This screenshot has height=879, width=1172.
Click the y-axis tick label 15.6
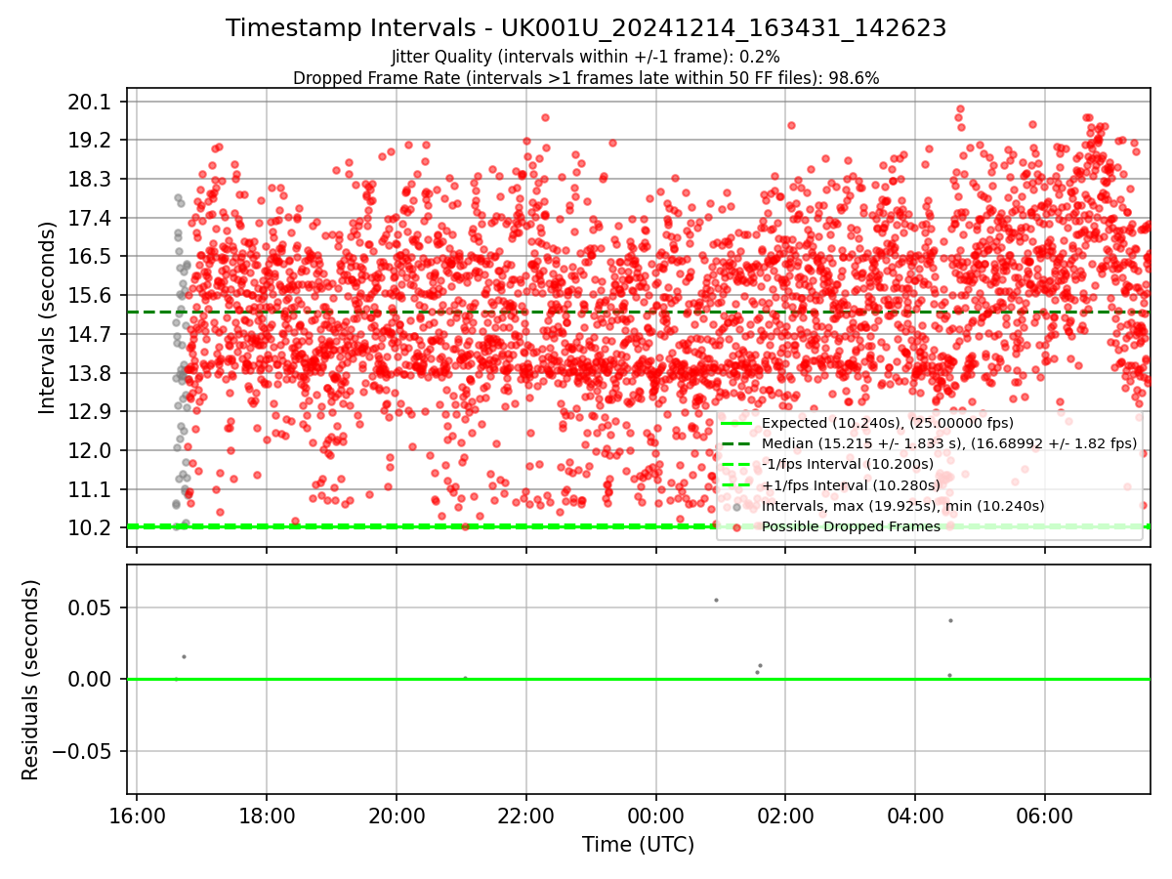[91, 296]
